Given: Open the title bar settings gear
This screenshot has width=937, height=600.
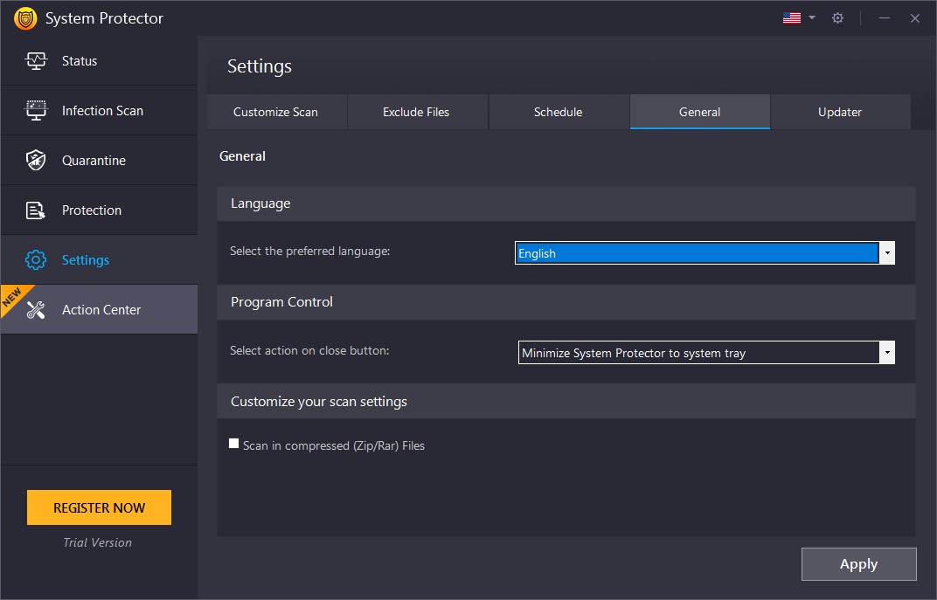Looking at the screenshot, I should coord(837,17).
